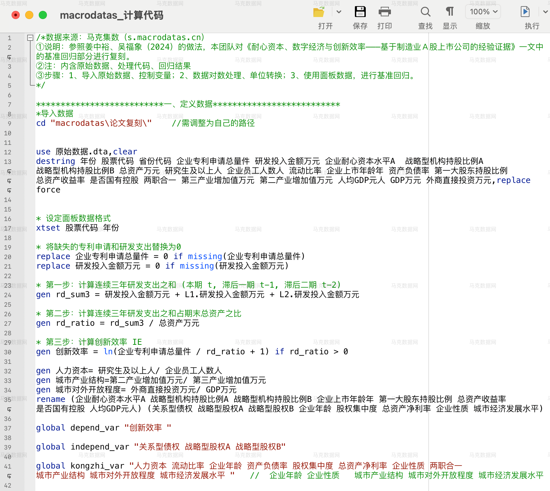Click the comment starting '* 第二步'
Viewport: 550px width, 491px height.
(139, 314)
